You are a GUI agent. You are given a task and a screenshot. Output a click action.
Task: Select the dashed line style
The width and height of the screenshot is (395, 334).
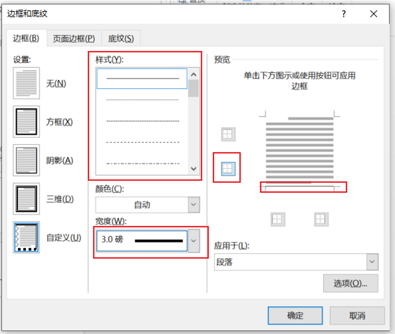[x=142, y=142]
